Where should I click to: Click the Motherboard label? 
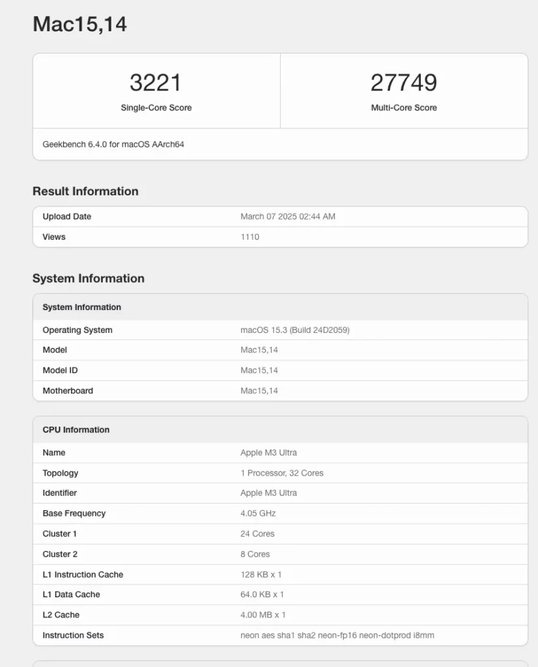68,391
